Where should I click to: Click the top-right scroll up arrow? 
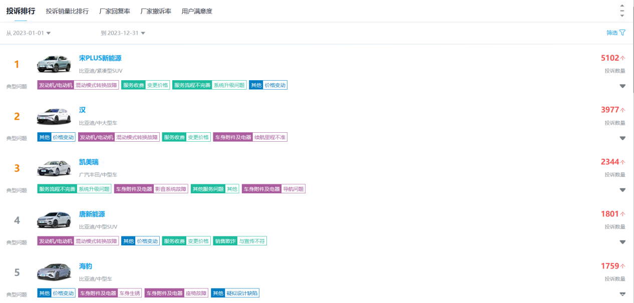[x=622, y=6]
